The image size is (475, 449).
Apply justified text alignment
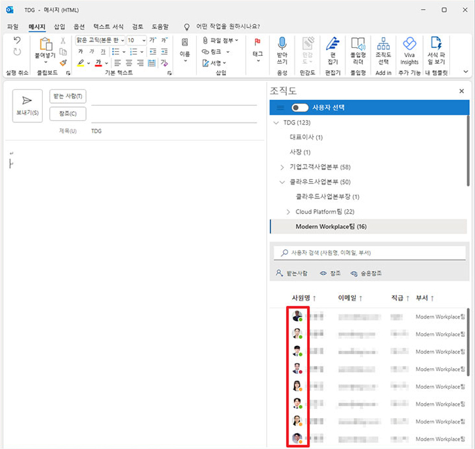click(152, 63)
